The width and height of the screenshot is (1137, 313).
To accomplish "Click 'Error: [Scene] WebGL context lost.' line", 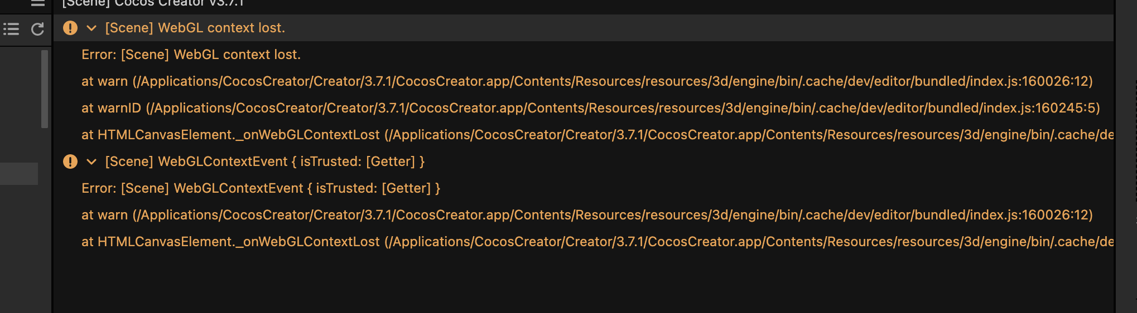I will (191, 55).
